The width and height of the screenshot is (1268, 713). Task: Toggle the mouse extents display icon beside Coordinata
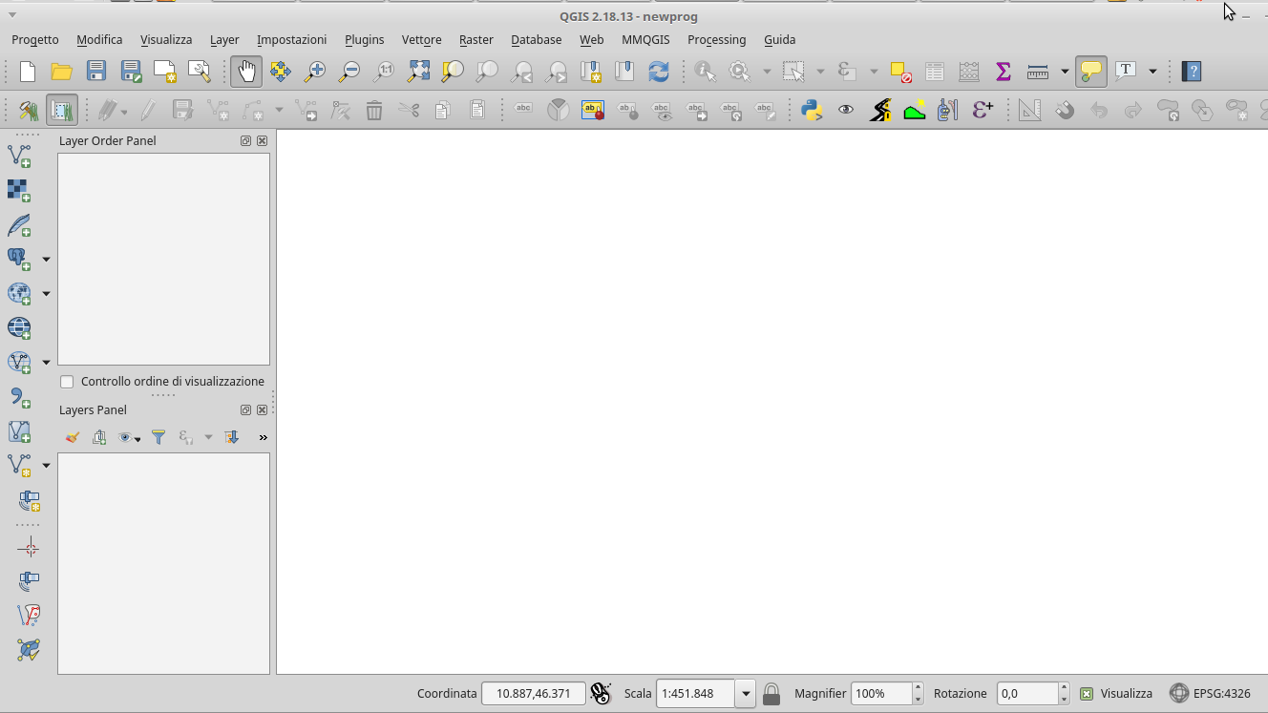click(601, 694)
